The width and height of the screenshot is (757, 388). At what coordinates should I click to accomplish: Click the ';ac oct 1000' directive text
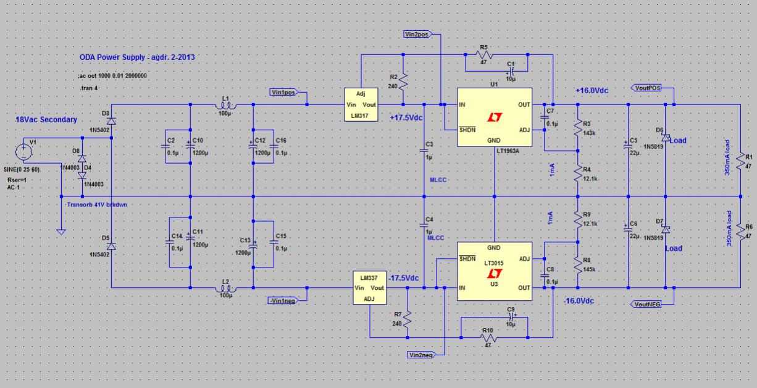click(113, 75)
